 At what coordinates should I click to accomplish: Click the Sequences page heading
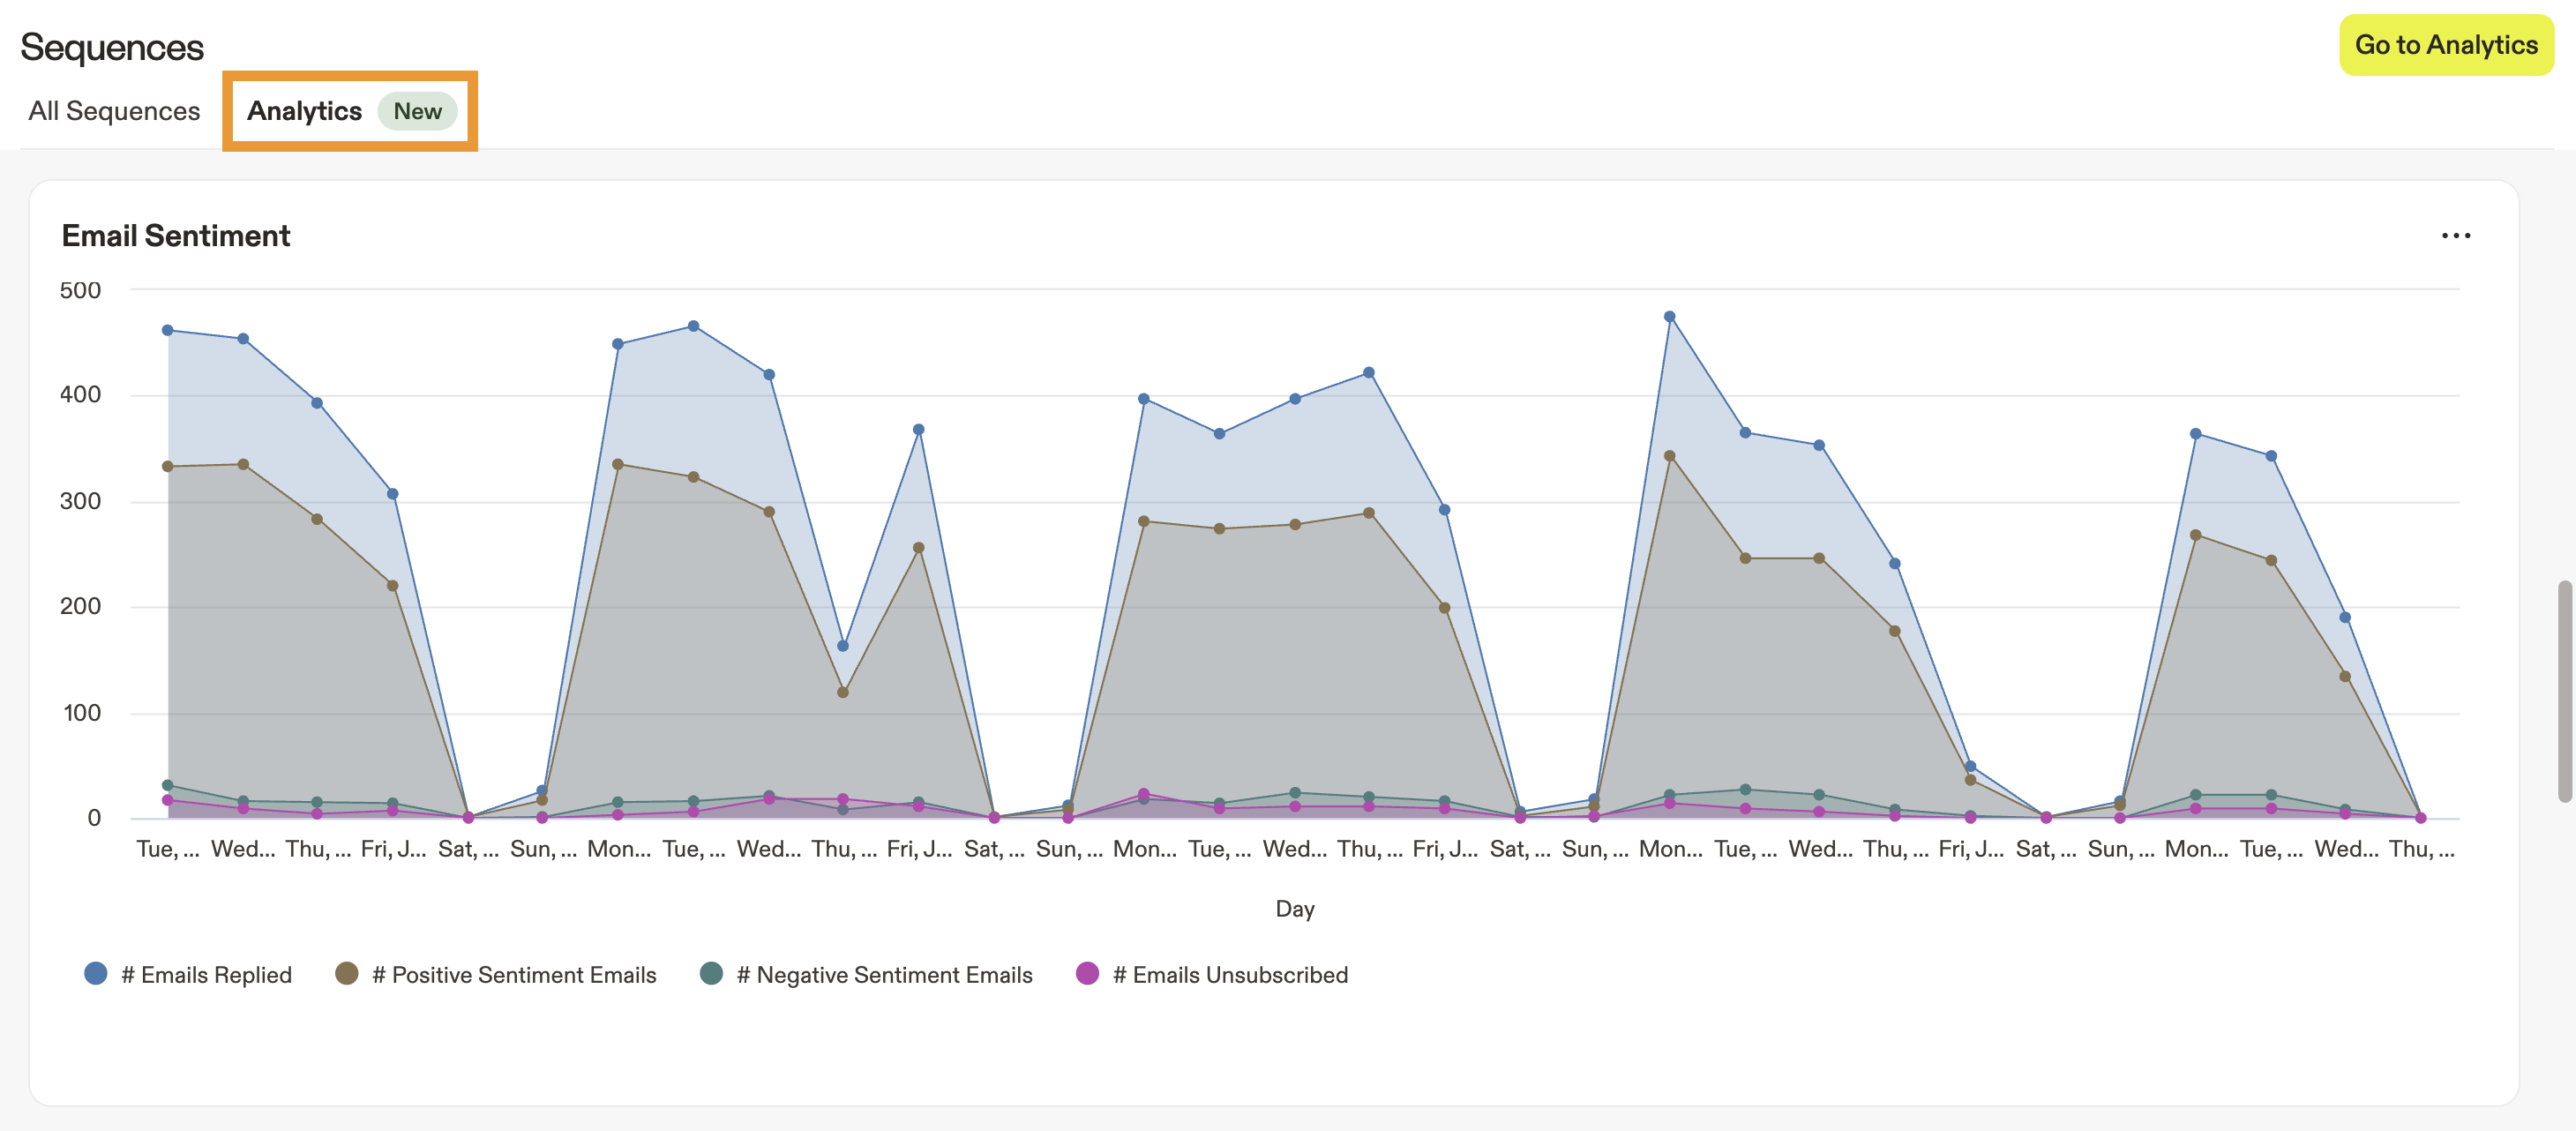tap(112, 47)
